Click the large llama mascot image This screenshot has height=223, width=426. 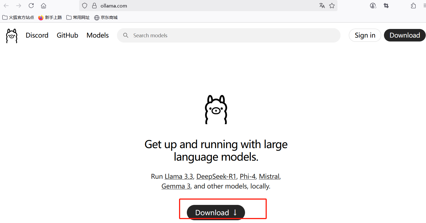216,109
